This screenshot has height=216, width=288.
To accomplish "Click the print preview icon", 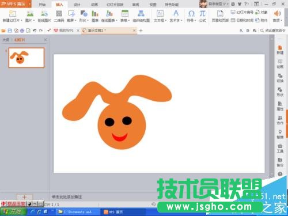I will 28,31.
